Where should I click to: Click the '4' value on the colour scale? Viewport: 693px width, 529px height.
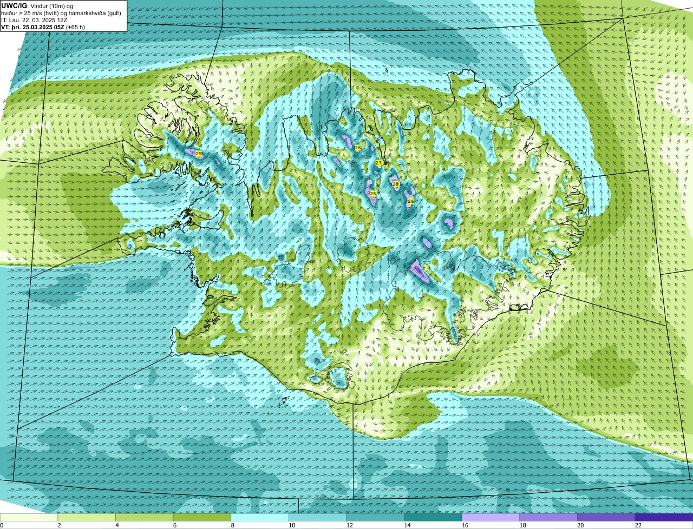pyautogui.click(x=117, y=525)
